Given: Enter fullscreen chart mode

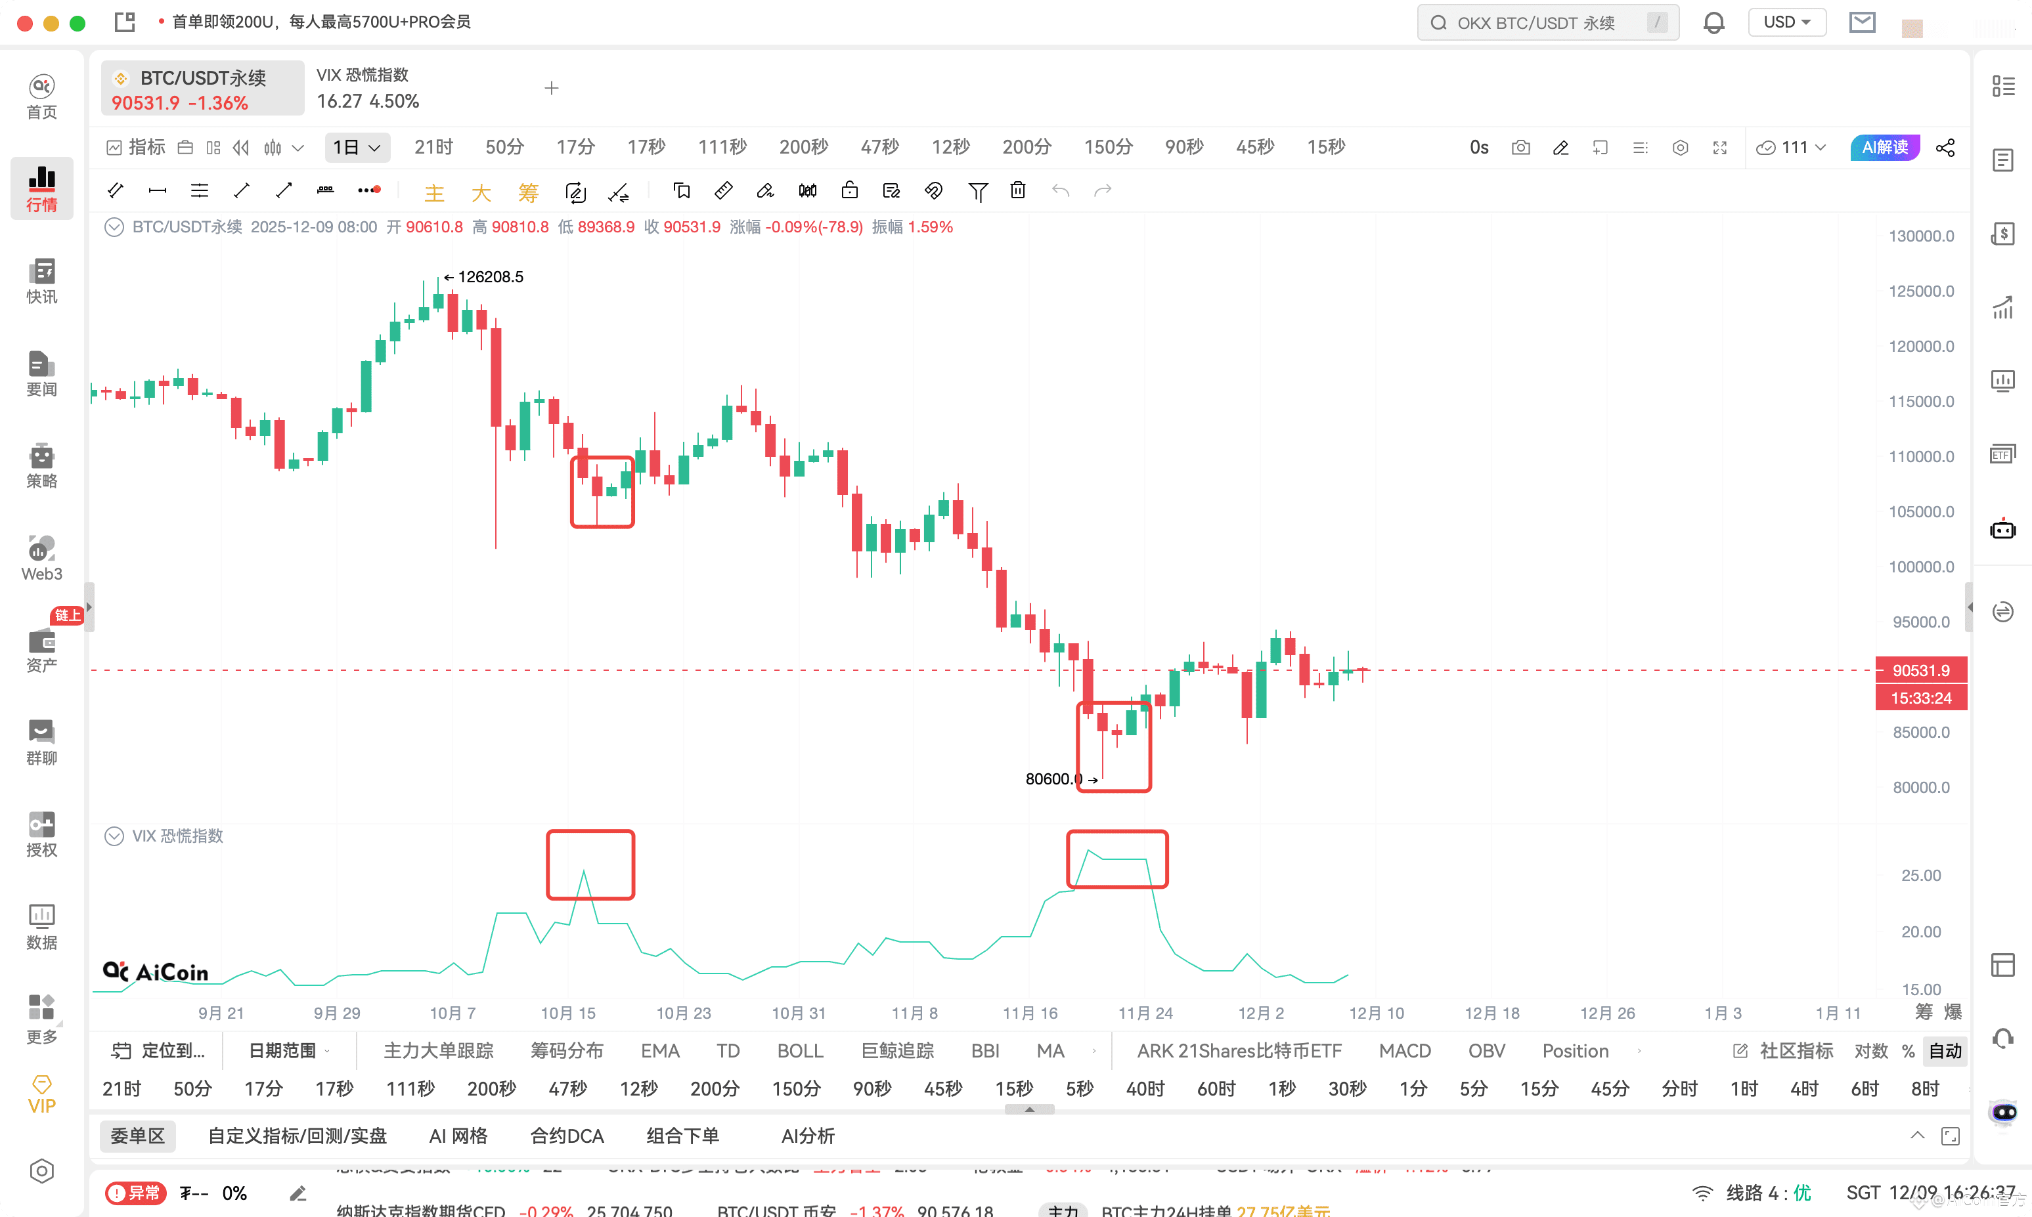Looking at the screenshot, I should 1720,148.
